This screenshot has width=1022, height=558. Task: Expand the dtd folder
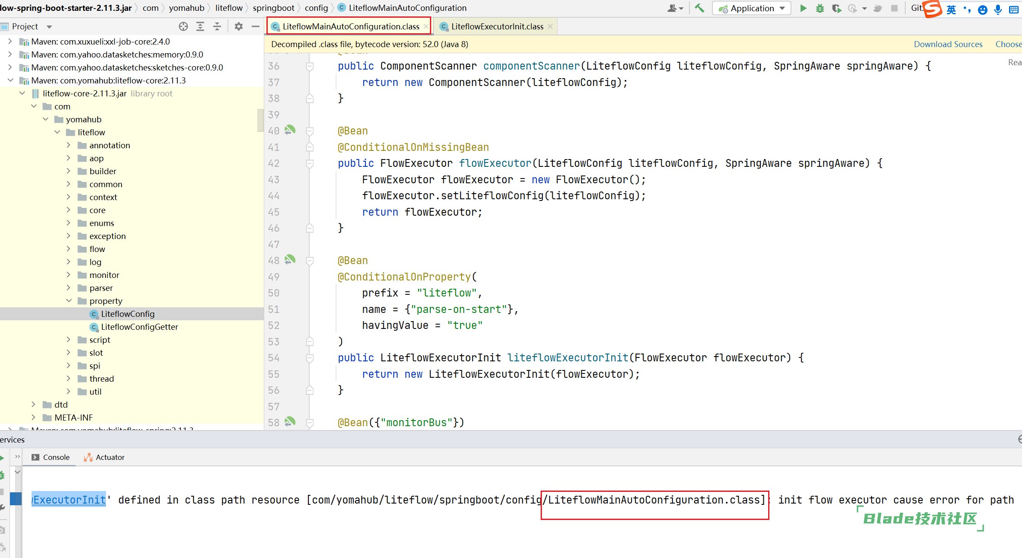coord(34,405)
